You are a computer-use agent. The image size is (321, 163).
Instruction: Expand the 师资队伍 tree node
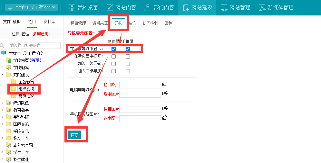pyautogui.click(x=3, y=103)
